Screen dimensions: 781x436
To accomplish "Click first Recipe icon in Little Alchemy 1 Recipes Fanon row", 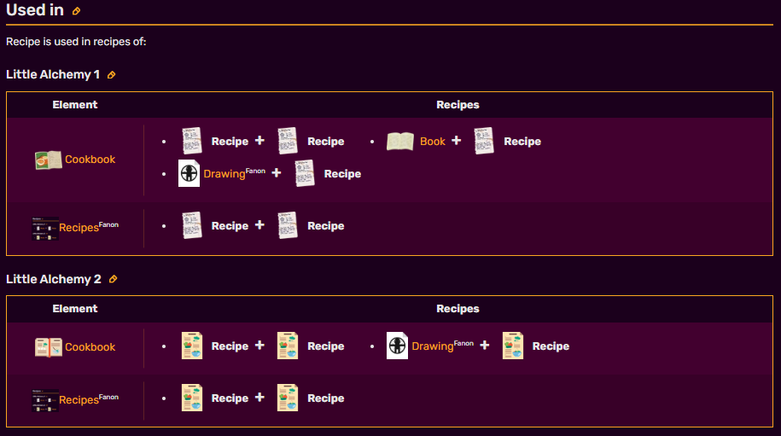I will click(192, 225).
